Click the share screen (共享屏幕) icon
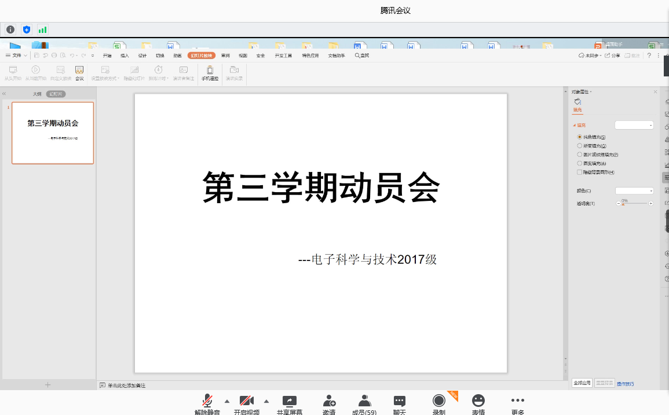669x415 pixels. [289, 401]
